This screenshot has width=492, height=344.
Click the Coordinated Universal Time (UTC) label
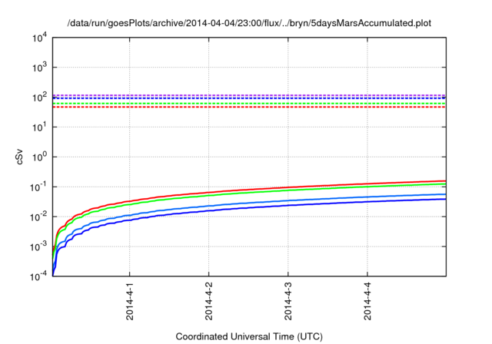click(x=249, y=336)
